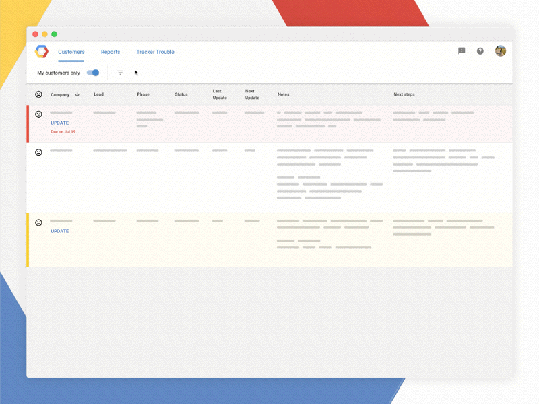Click the UPDATE link in the red row
This screenshot has height=404, width=539.
coord(59,123)
